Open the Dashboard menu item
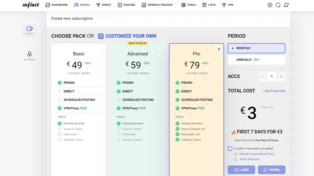Viewport: 314px width, 176px height. point(57,5)
